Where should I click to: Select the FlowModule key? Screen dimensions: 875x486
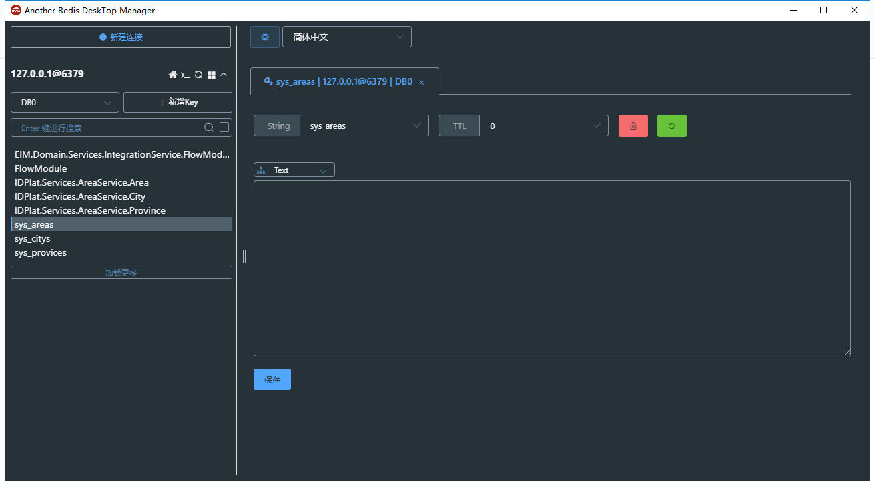(121, 168)
